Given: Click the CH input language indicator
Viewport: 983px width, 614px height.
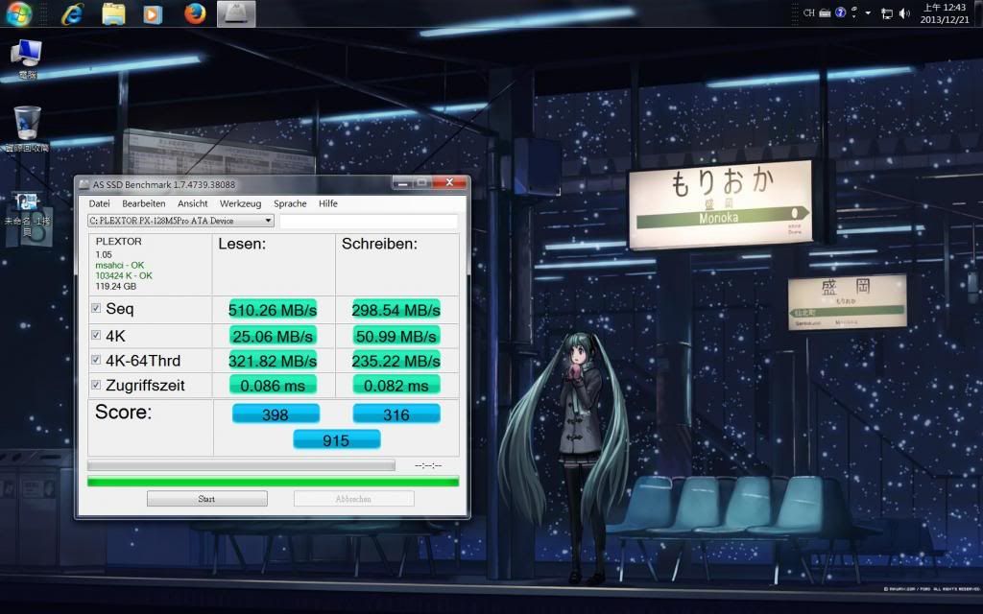Looking at the screenshot, I should (808, 12).
